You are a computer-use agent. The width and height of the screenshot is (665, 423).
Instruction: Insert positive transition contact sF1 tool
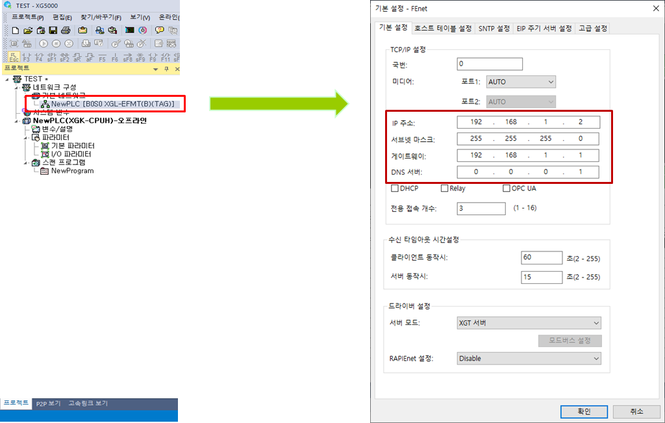(x=52, y=57)
